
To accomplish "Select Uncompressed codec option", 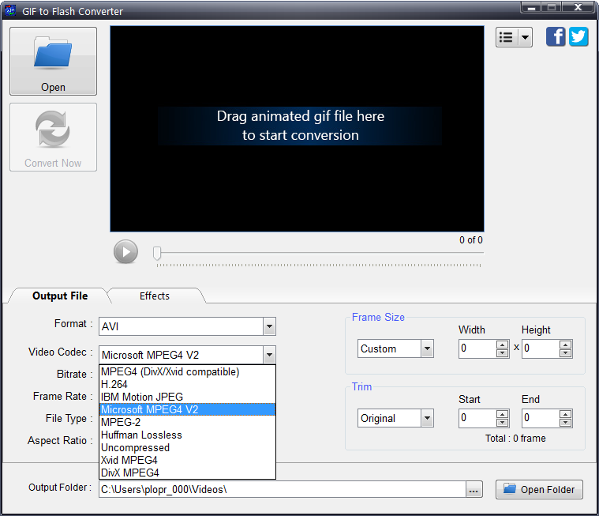I will 187,447.
